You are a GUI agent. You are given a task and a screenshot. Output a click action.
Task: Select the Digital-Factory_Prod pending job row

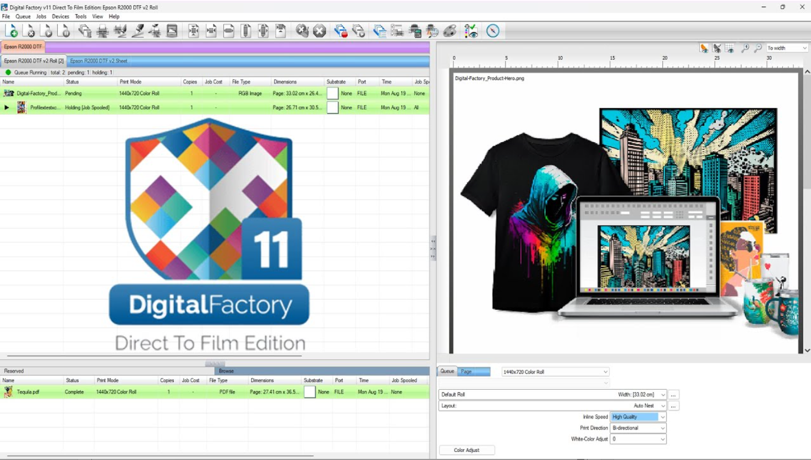pyautogui.click(x=39, y=93)
